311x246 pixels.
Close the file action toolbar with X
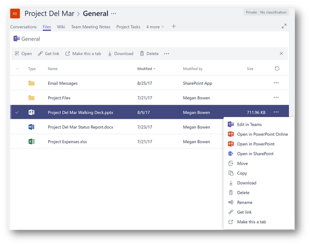pyautogui.click(x=281, y=53)
